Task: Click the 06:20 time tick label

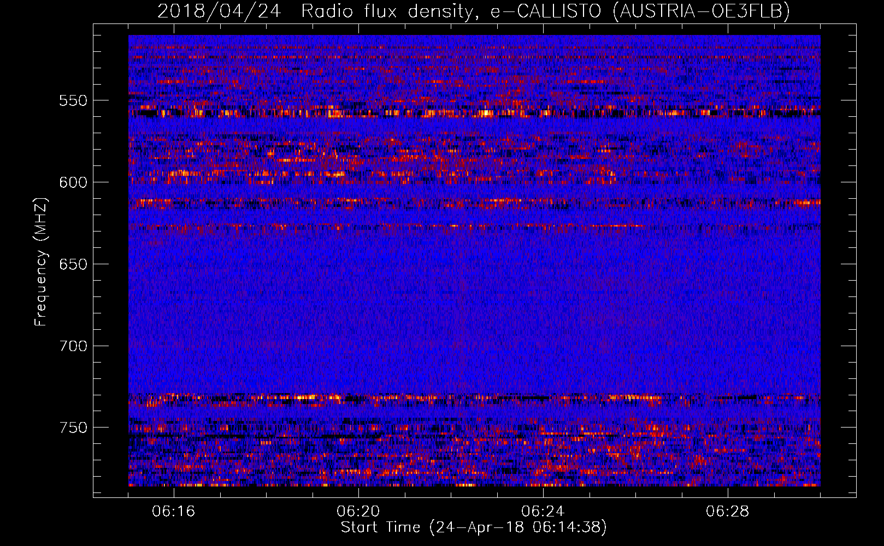Action: coord(358,512)
